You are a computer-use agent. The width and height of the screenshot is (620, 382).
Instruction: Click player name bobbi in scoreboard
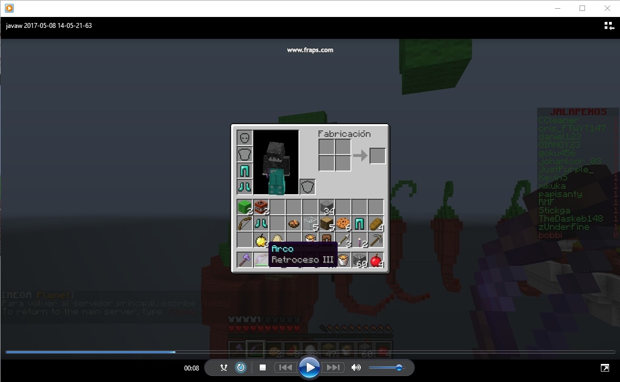click(550, 235)
